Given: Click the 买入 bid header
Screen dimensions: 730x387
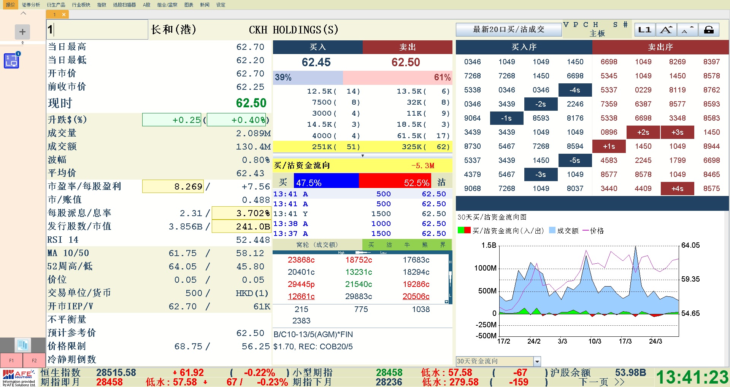Looking at the screenshot, I should [318, 47].
